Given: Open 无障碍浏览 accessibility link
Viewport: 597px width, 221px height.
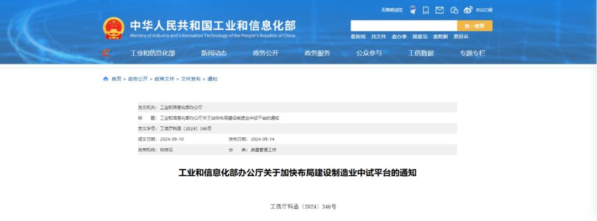Looking at the screenshot, I should [391, 10].
